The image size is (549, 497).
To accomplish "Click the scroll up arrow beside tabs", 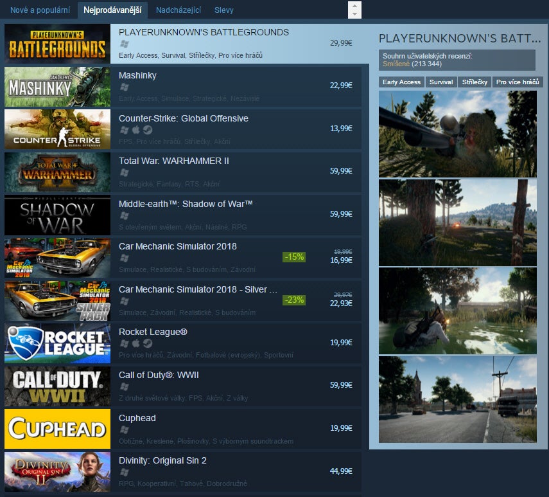I will point(354,6).
